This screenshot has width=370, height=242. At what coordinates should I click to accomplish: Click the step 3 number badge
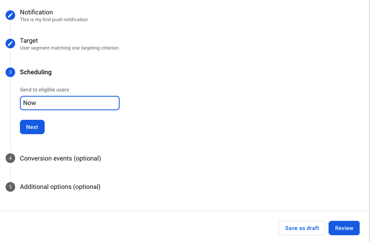10,72
